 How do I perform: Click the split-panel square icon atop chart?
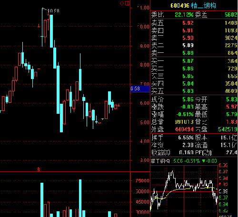pyautogui.click(x=128, y=3)
